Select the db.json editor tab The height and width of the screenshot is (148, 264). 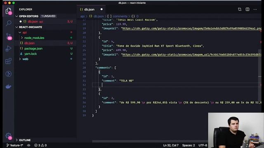coord(91,9)
